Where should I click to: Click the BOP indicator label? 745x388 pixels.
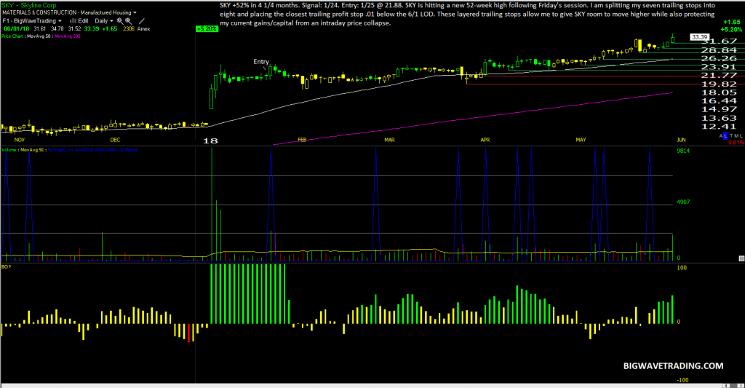point(6,266)
